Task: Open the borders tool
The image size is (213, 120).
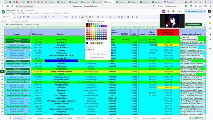Action: tap(90, 17)
